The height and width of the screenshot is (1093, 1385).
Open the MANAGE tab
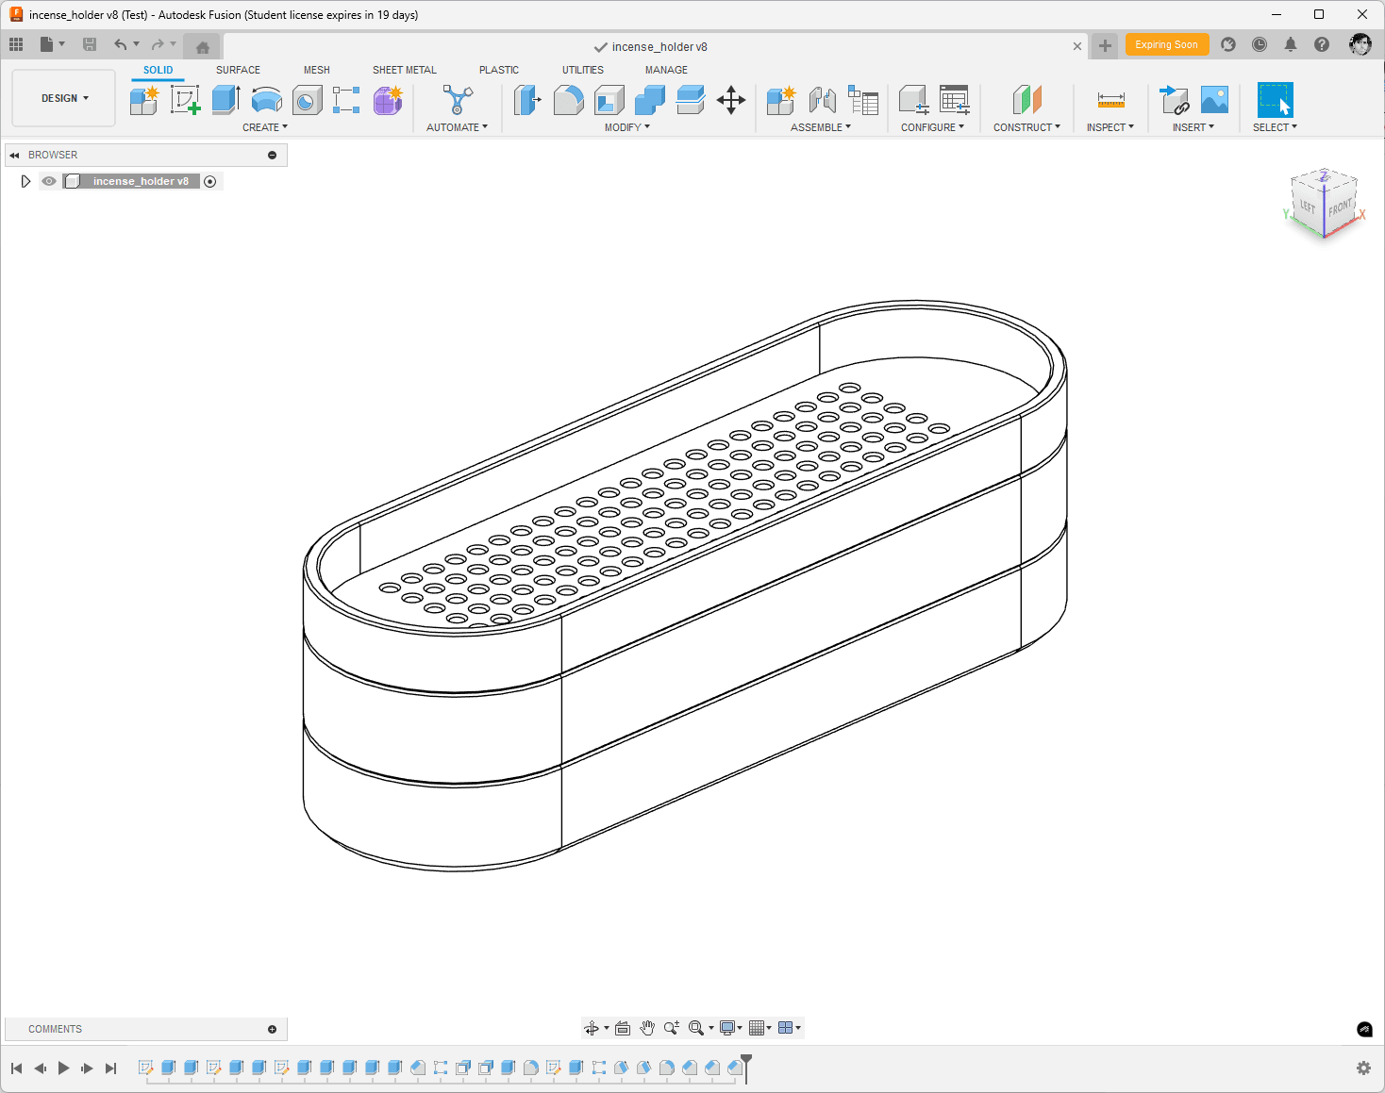[x=666, y=70]
